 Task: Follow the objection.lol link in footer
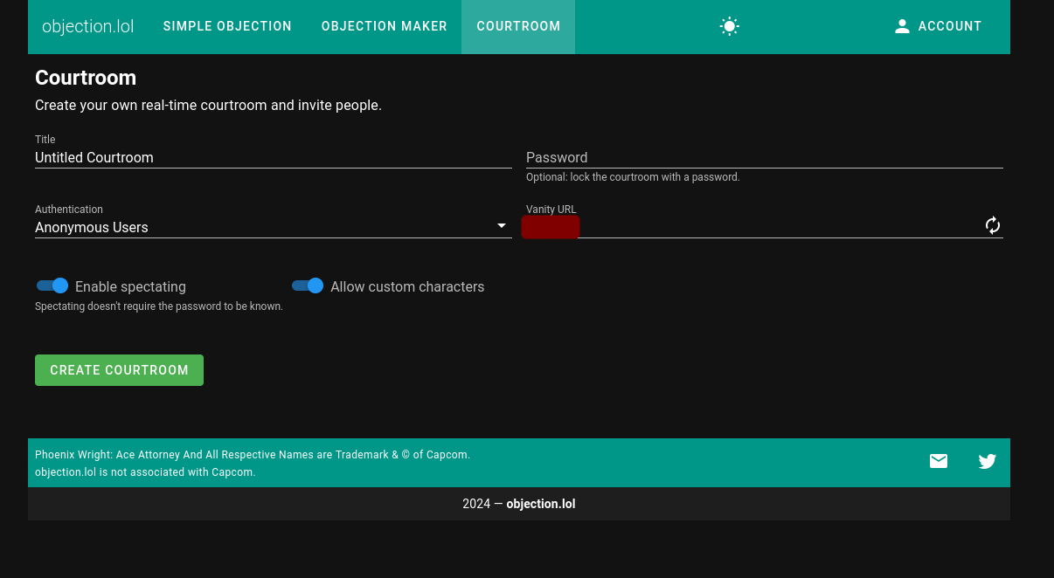pos(540,504)
